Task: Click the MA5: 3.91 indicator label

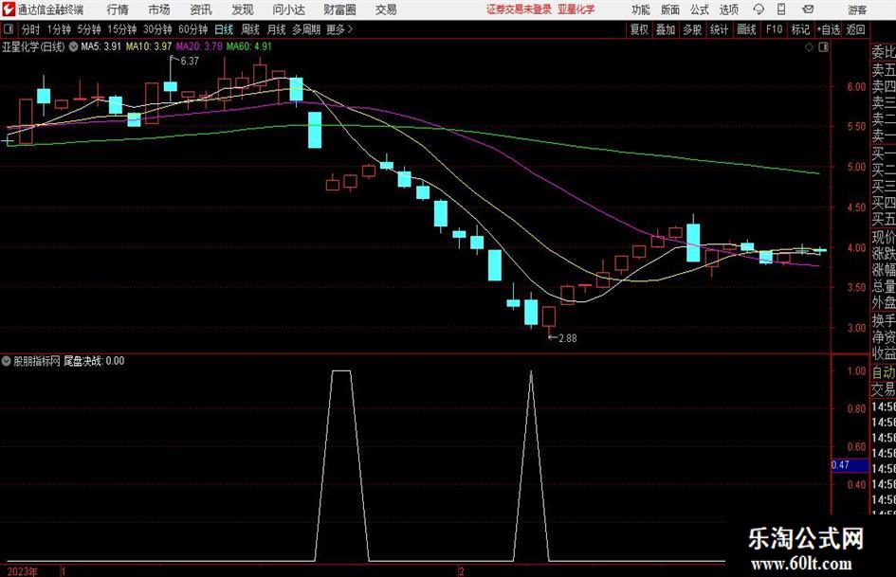Action: point(101,46)
